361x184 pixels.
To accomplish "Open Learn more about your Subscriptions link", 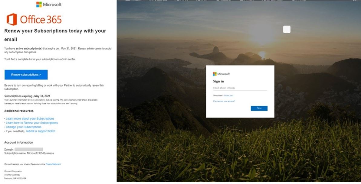I will pos(30,119).
